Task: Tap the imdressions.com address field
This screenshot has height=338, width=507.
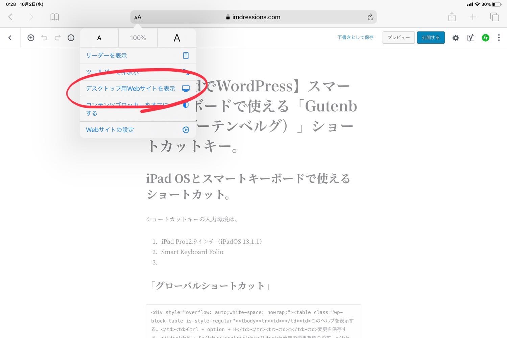Action: pyautogui.click(x=253, y=17)
